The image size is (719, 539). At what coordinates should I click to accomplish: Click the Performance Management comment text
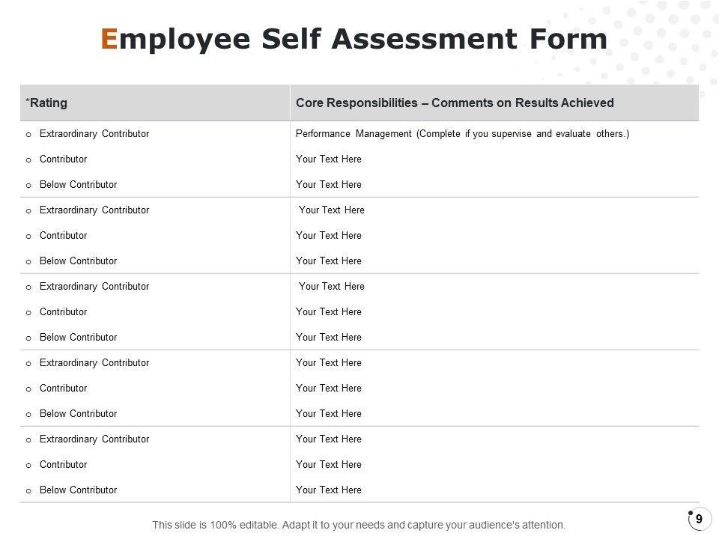click(462, 134)
